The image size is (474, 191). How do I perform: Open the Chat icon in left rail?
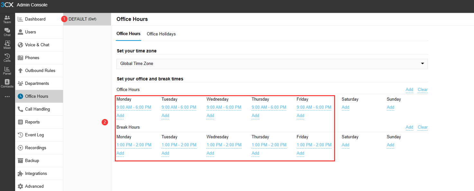coord(7,32)
